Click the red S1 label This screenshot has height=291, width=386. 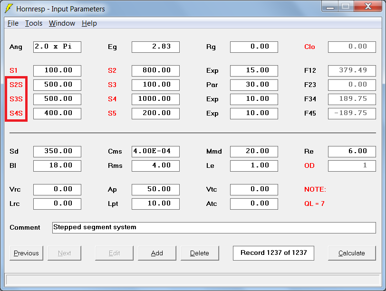pyautogui.click(x=13, y=71)
